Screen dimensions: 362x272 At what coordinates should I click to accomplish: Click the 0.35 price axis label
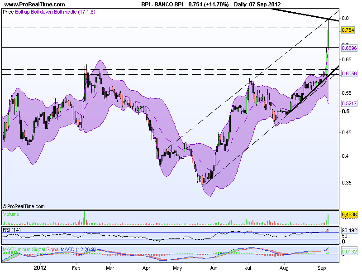pos(347,183)
